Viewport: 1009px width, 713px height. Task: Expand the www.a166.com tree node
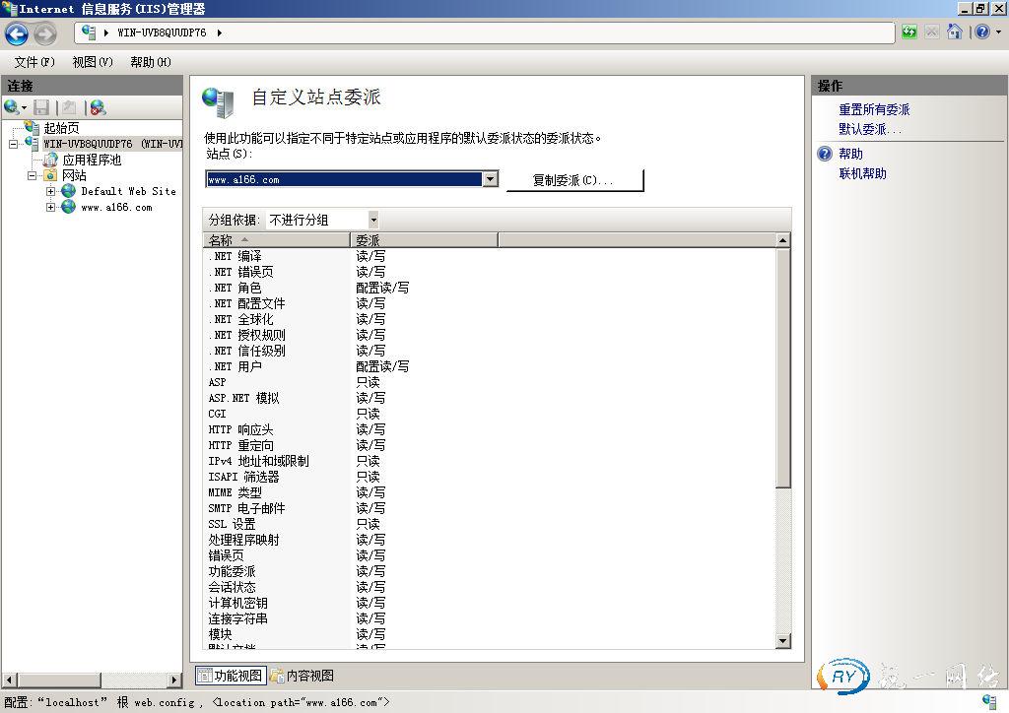click(50, 207)
